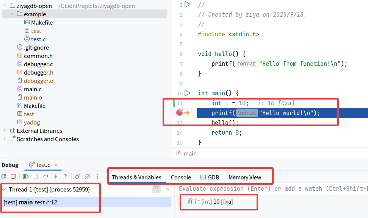Toggle Mute Breakpoints
Image resolution: width=368 pixels, height=218 pixels.
(x=88, y=176)
